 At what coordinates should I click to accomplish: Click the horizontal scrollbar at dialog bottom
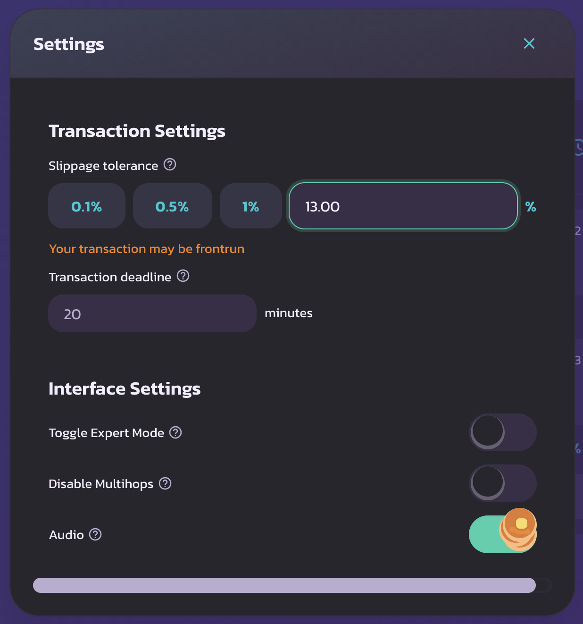[284, 585]
